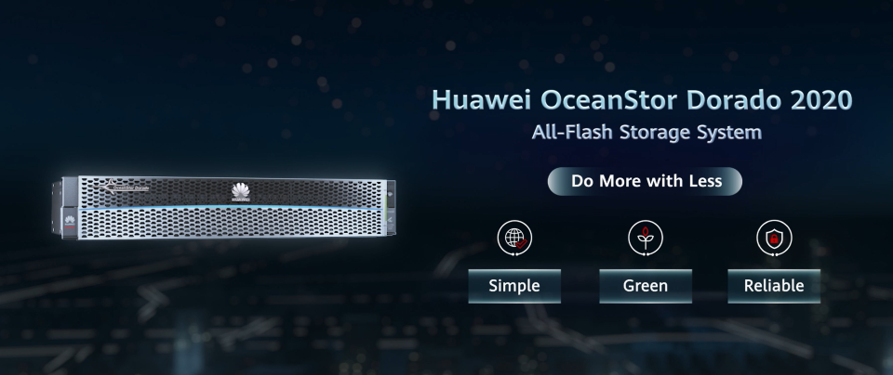Viewport: 893px width, 375px height.
Task: Select the Simple feature box
Action: click(514, 286)
